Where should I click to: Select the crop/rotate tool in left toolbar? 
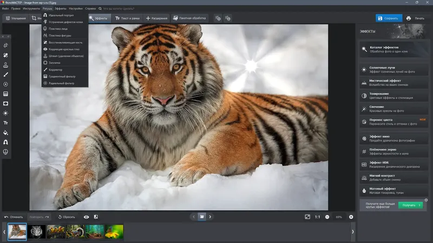[5, 45]
